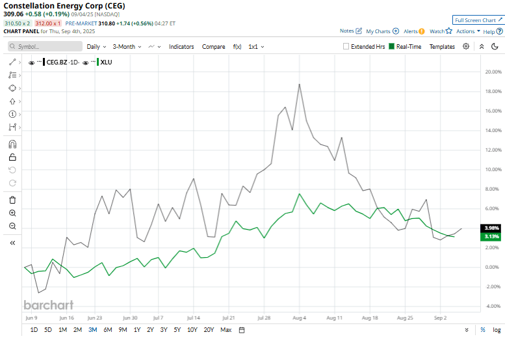
Task: Switch to log scale
Action: pos(497,330)
